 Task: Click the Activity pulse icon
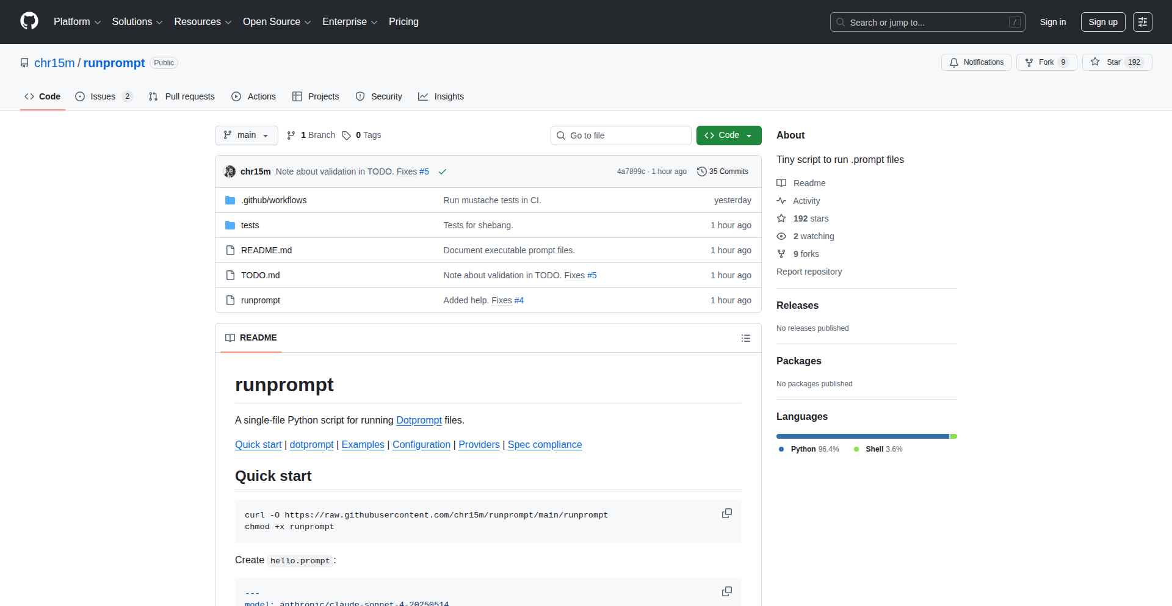pyautogui.click(x=782, y=201)
